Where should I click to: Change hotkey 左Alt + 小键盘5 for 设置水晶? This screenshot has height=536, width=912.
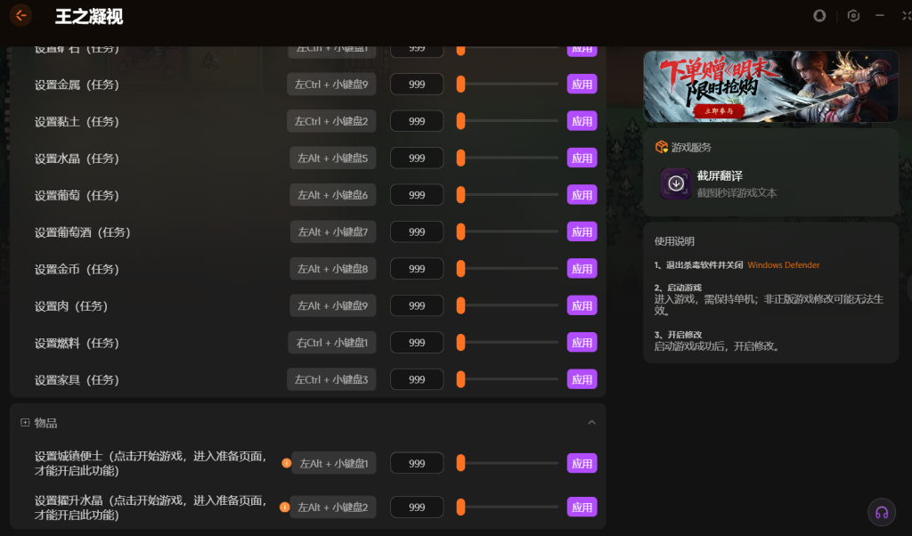pos(333,158)
